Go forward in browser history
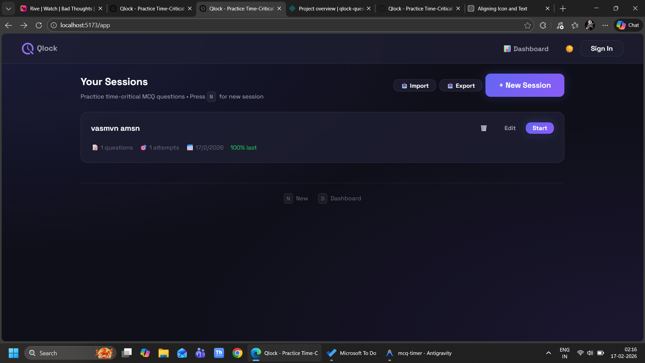Image resolution: width=645 pixels, height=363 pixels. click(24, 25)
